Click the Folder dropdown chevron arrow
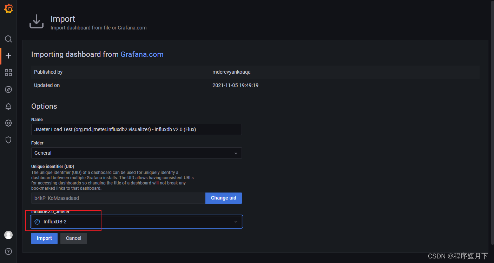The width and height of the screenshot is (494, 263). click(236, 153)
